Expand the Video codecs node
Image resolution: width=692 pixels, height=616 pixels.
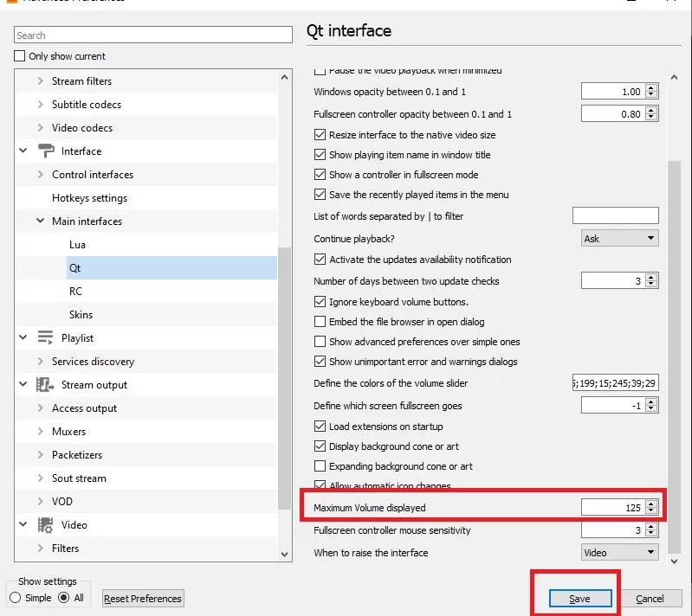41,127
